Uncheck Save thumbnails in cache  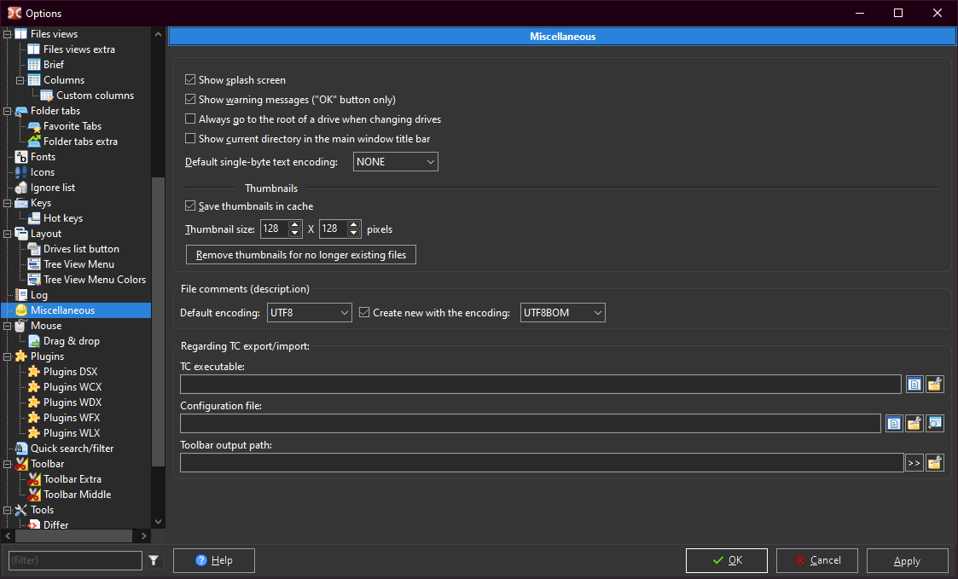tap(191, 206)
